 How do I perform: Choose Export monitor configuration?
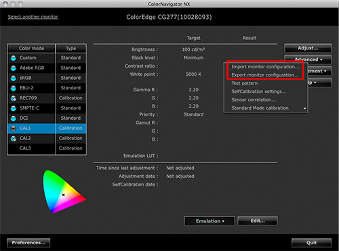(265, 75)
